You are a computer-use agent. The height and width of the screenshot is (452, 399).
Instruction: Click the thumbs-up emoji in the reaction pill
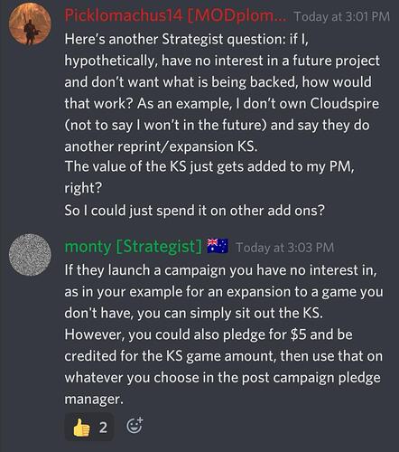click(81, 428)
